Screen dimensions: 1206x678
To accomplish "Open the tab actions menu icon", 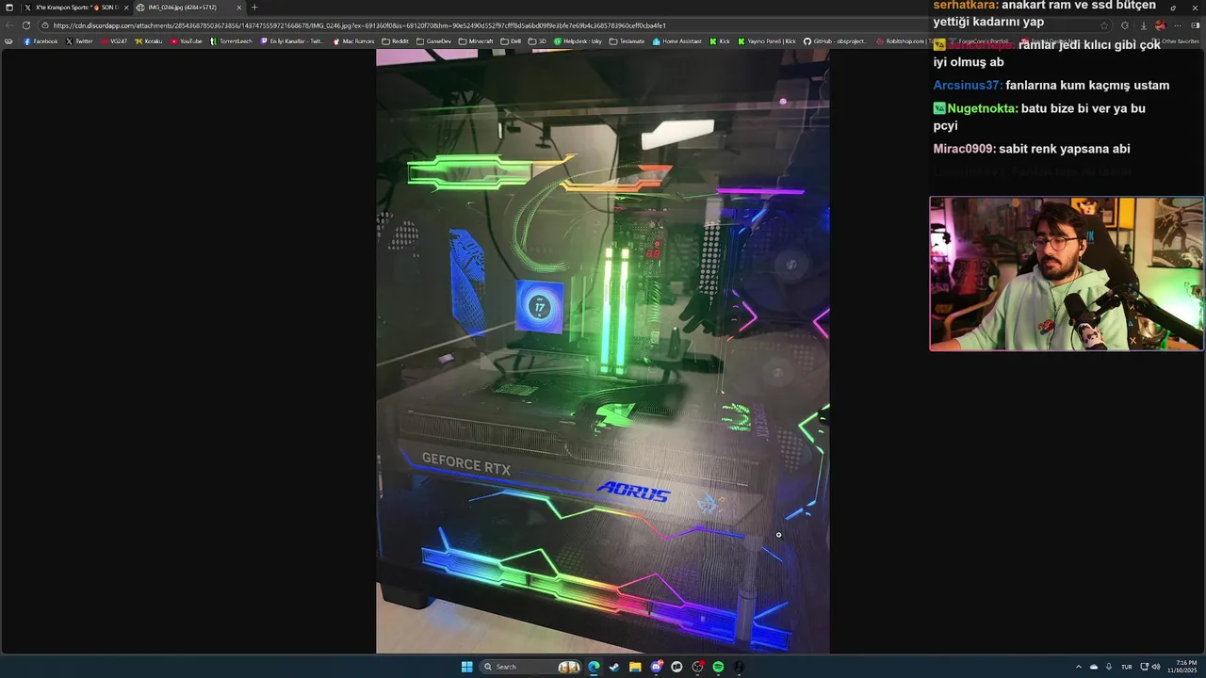I will click(9, 8).
